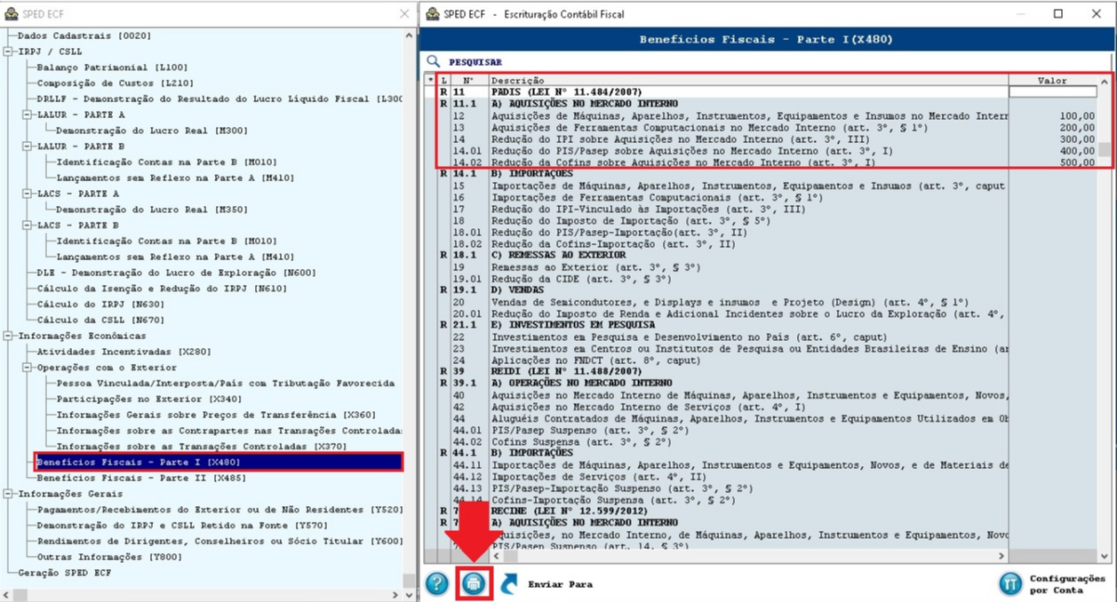1117x602 pixels.
Task: Click the Valor column header
Action: pyautogui.click(x=1052, y=81)
